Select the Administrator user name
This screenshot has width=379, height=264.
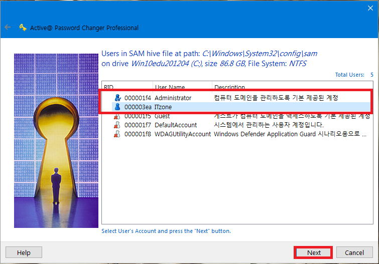pyautogui.click(x=173, y=98)
